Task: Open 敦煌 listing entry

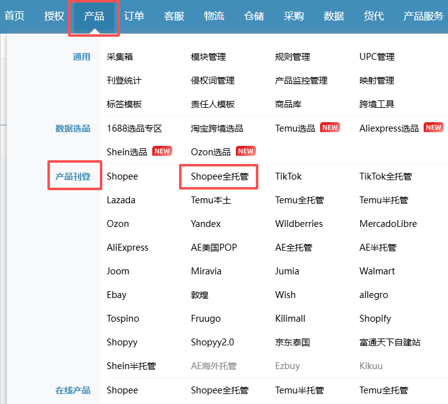Action: click(200, 295)
